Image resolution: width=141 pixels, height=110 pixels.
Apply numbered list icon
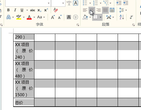point(96,3)
